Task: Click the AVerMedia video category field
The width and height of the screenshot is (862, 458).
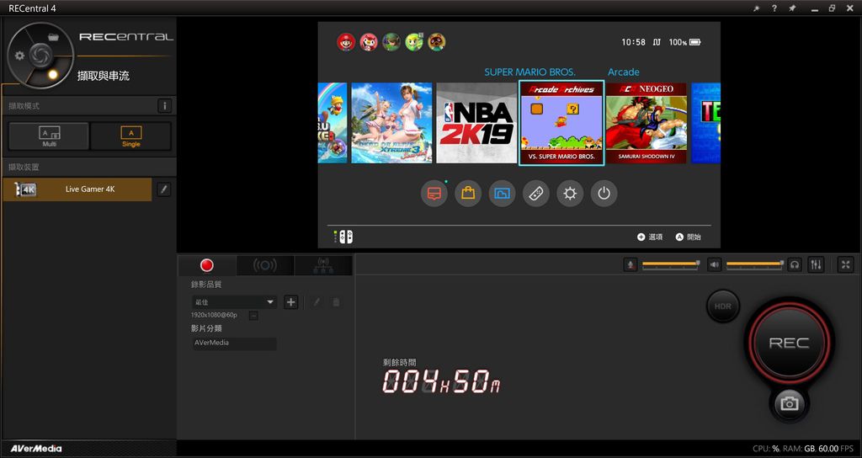Action: (234, 343)
